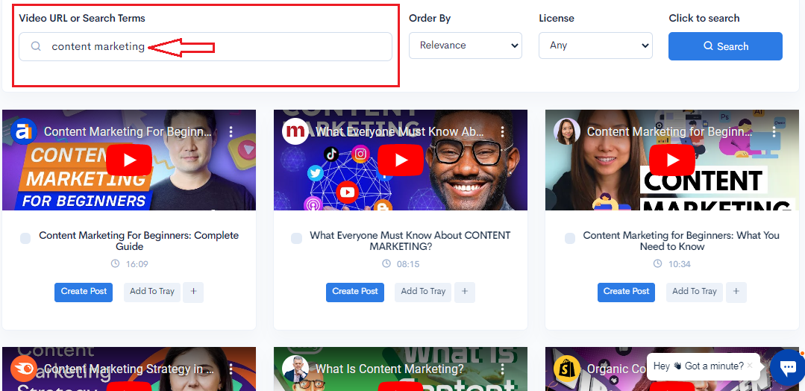The image size is (805, 391).
Task: Open the blue chat bubble widget
Action: click(788, 367)
